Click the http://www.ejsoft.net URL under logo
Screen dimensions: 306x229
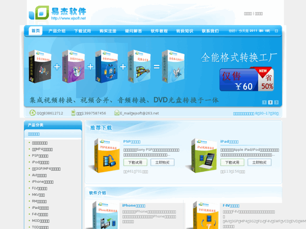(x=68, y=18)
